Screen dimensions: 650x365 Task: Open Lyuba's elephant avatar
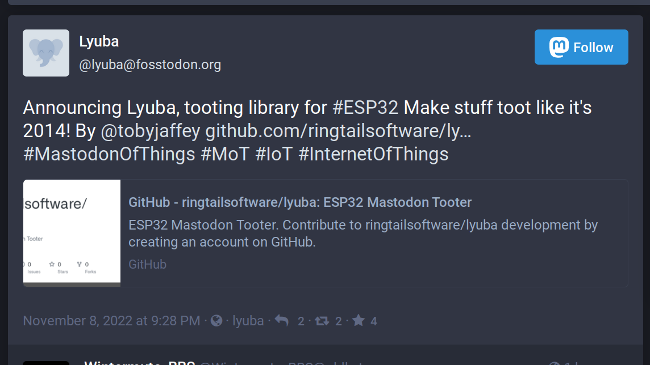point(46,53)
